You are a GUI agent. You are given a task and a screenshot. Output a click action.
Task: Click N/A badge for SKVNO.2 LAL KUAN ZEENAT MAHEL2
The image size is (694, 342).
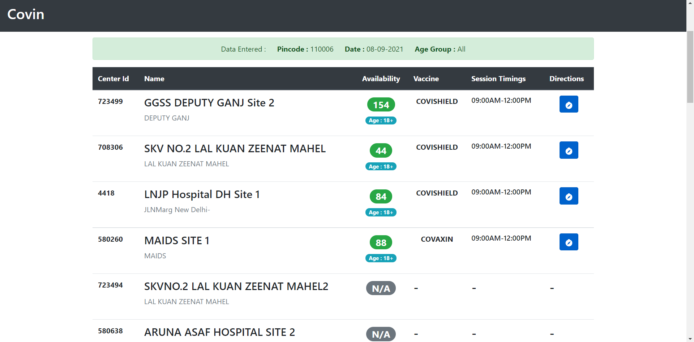[381, 288]
